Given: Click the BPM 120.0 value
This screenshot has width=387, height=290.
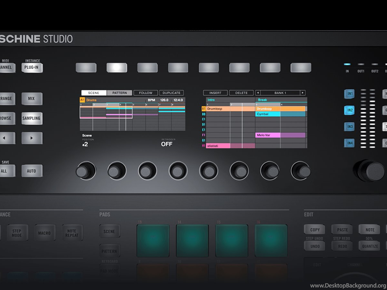Looking at the screenshot, I should pyautogui.click(x=164, y=100).
